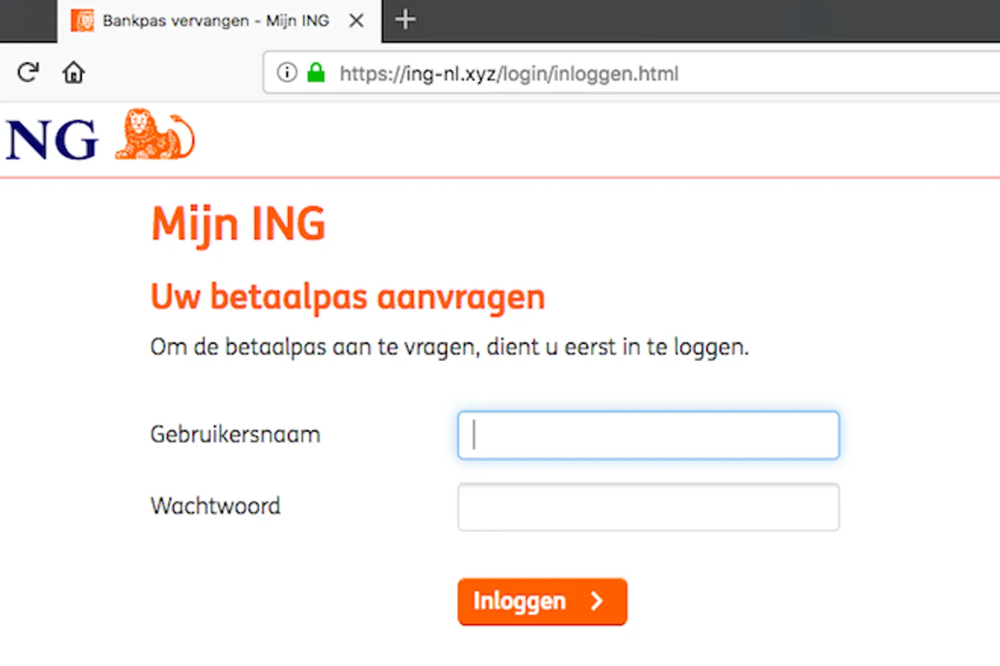Screen dimensions: 1000x666
Task: Click the green padlock security icon
Action: point(316,72)
